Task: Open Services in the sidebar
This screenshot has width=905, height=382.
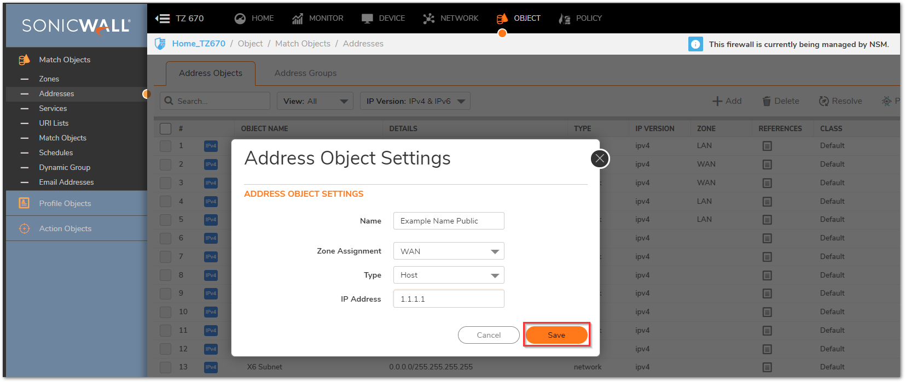Action: (53, 108)
